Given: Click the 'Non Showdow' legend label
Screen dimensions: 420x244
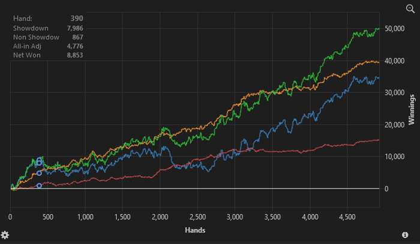Looking at the screenshot, I should point(36,37).
